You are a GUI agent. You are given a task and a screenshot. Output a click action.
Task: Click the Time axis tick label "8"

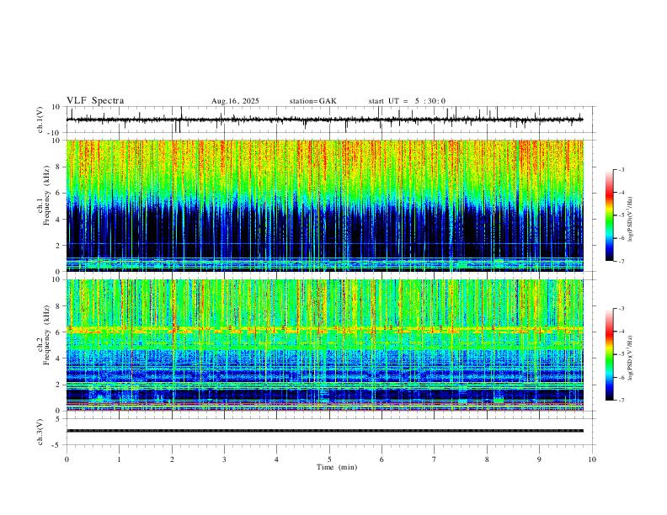[x=487, y=459]
